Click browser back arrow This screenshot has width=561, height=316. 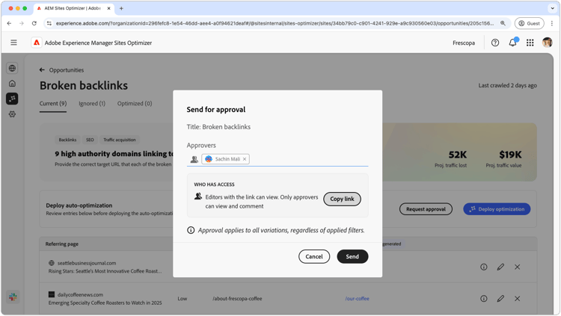(9, 23)
